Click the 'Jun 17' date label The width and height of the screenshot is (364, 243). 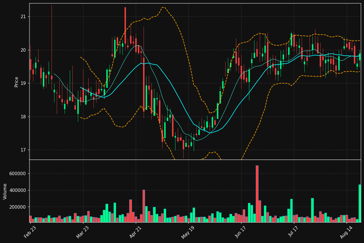[x=242, y=232]
